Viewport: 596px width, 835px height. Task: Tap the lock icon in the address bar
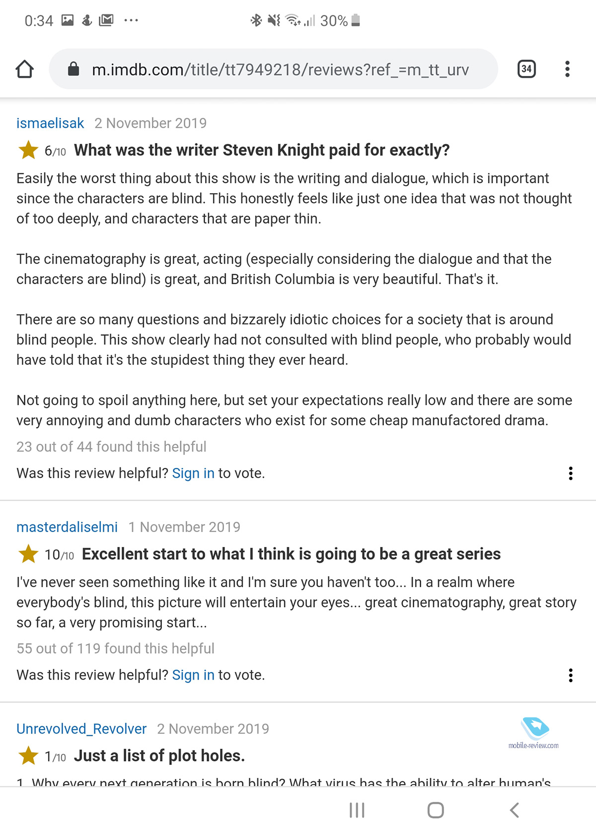pos(74,69)
